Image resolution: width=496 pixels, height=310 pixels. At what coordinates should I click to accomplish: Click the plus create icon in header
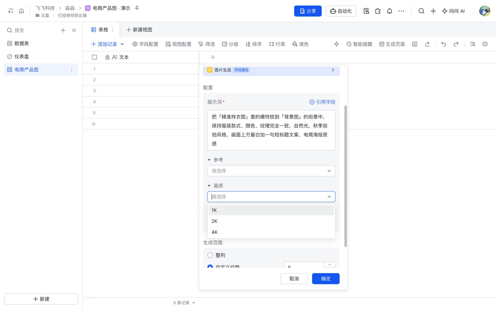pyautogui.click(x=433, y=11)
